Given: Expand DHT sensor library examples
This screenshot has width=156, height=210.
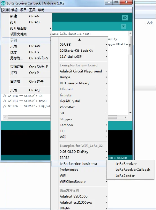Looking at the screenshot, I should pyautogui.click(x=79, y=83).
